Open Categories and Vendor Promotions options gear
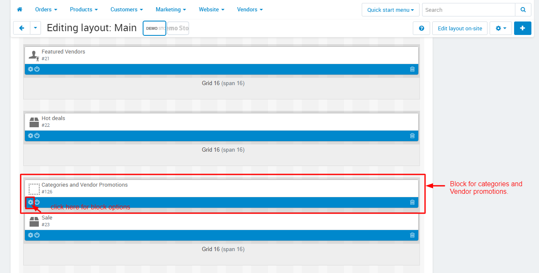Image resolution: width=539 pixels, height=273 pixels. [30, 202]
